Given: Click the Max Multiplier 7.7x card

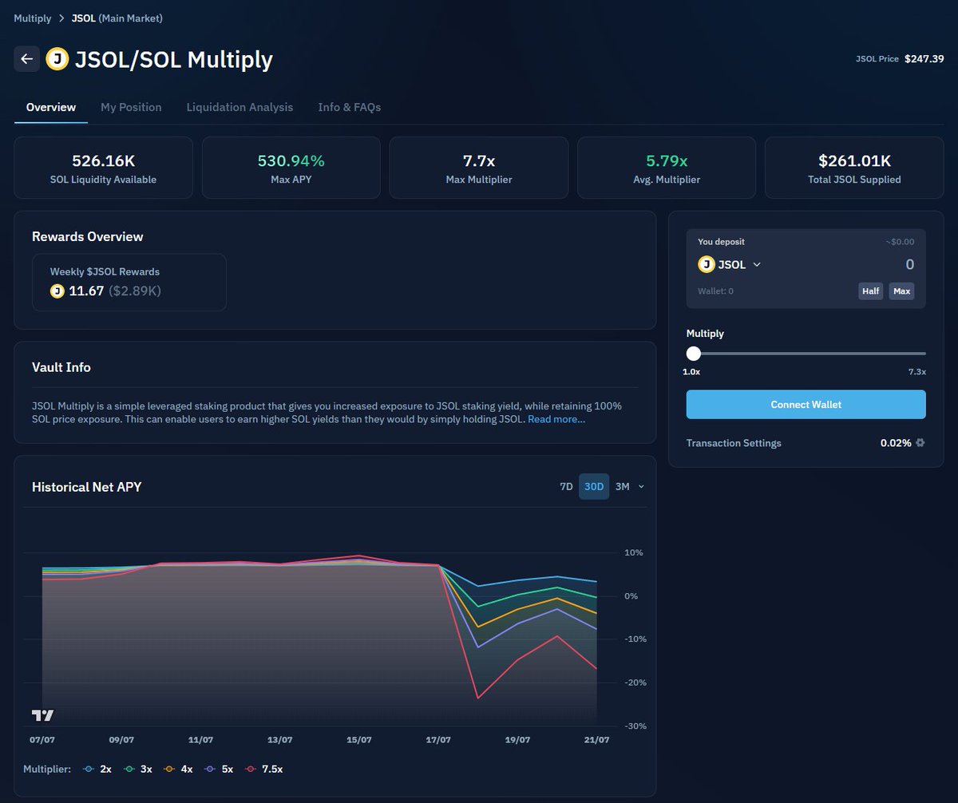Looking at the screenshot, I should (479, 168).
